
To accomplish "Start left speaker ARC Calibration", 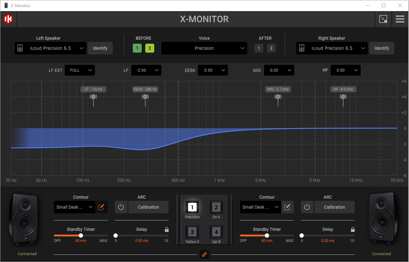I will point(148,207).
